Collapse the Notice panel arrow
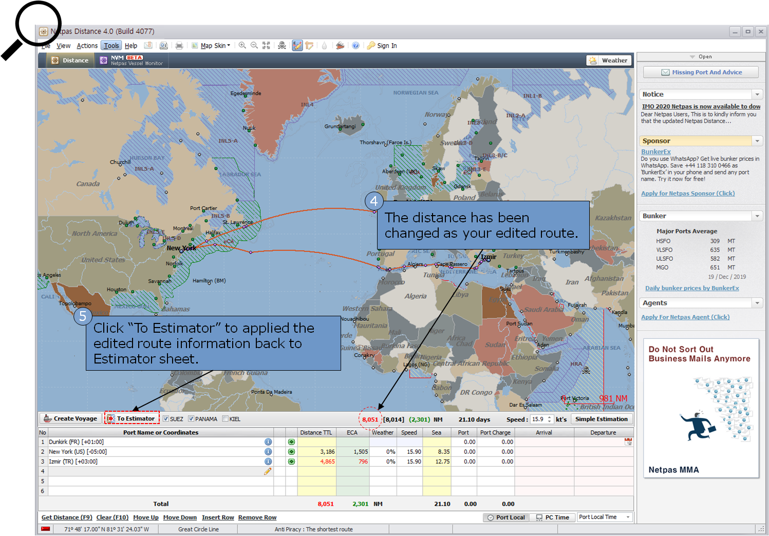The image size is (769, 536). (x=757, y=94)
